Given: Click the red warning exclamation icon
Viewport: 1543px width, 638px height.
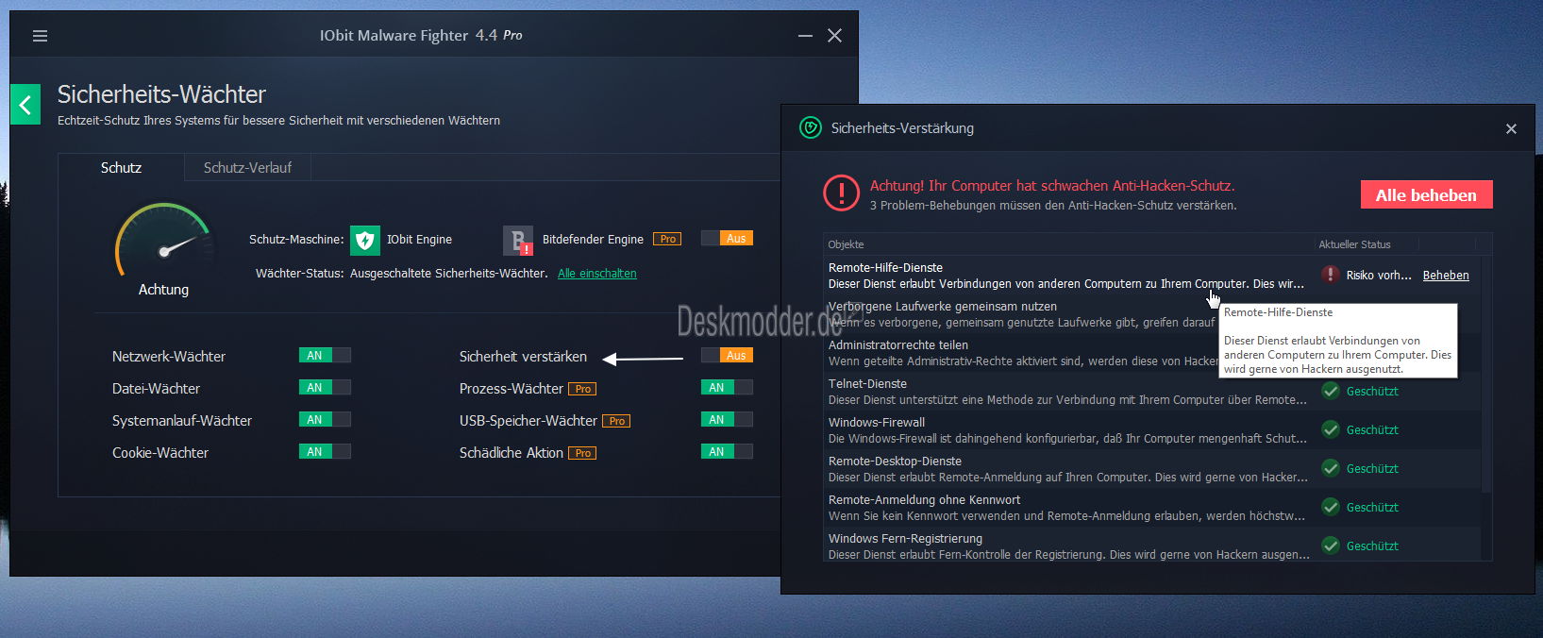Looking at the screenshot, I should pos(840,193).
